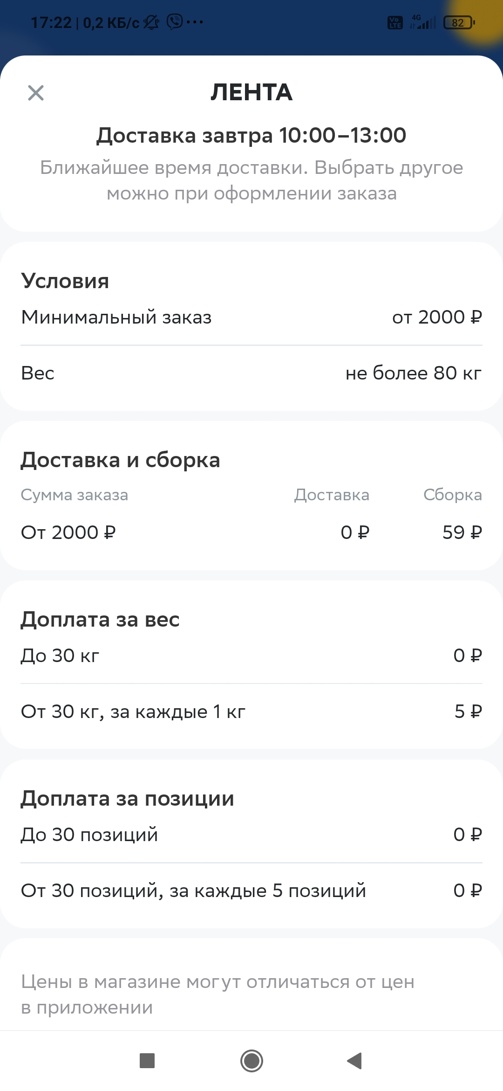Select the Минимальный заказ row
This screenshot has width=503, height=1091.
point(251,318)
